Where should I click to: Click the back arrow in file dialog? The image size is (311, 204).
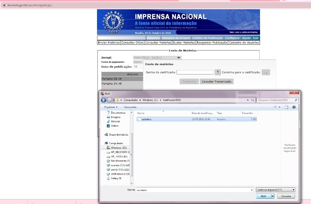(104, 100)
